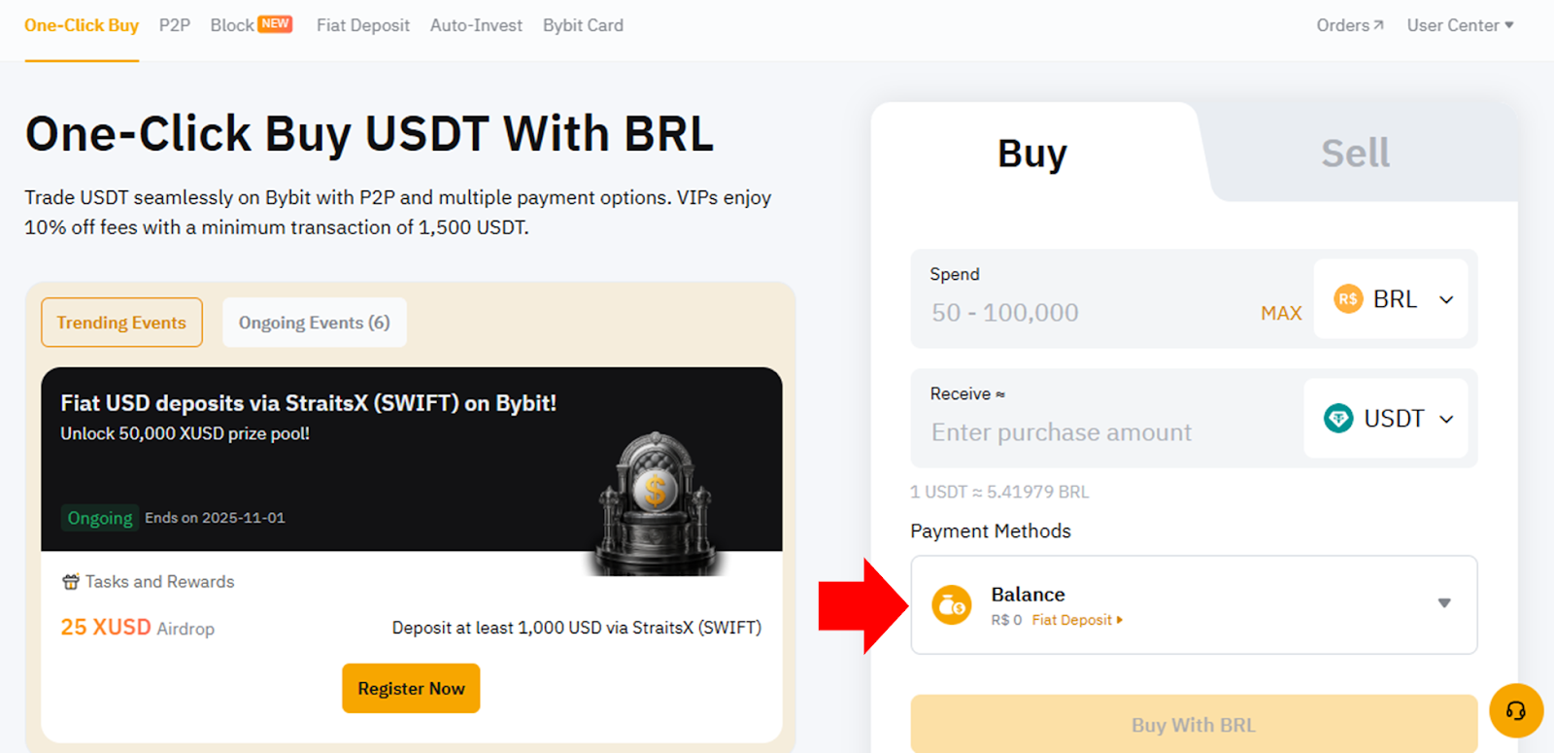Navigate to the Bybit Card menu
Image resolution: width=1554 pixels, height=753 pixels.
tap(583, 25)
